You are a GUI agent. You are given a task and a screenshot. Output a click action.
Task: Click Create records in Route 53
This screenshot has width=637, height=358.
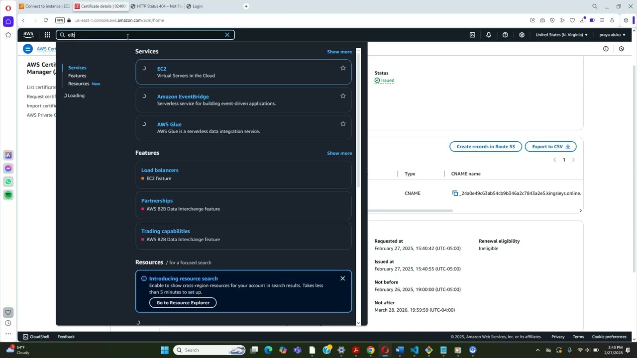coord(486,146)
